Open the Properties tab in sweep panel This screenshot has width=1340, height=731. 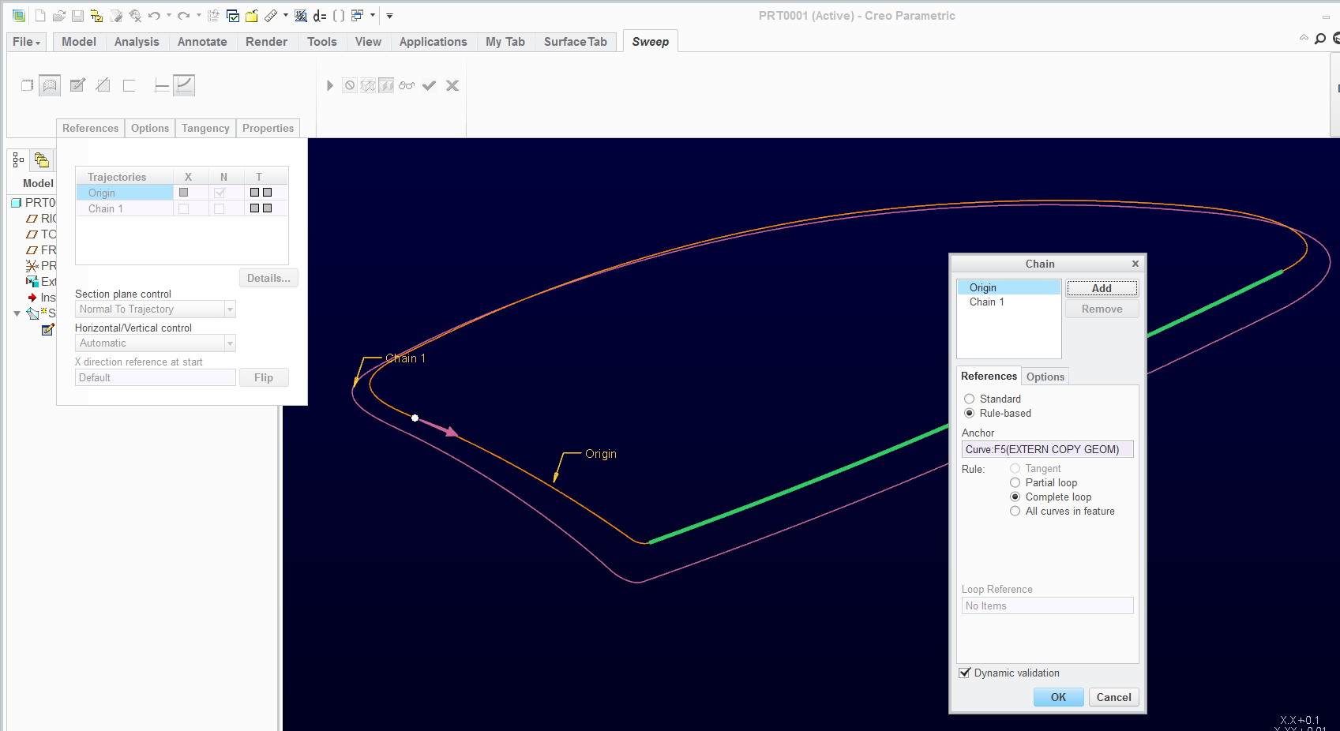(268, 128)
